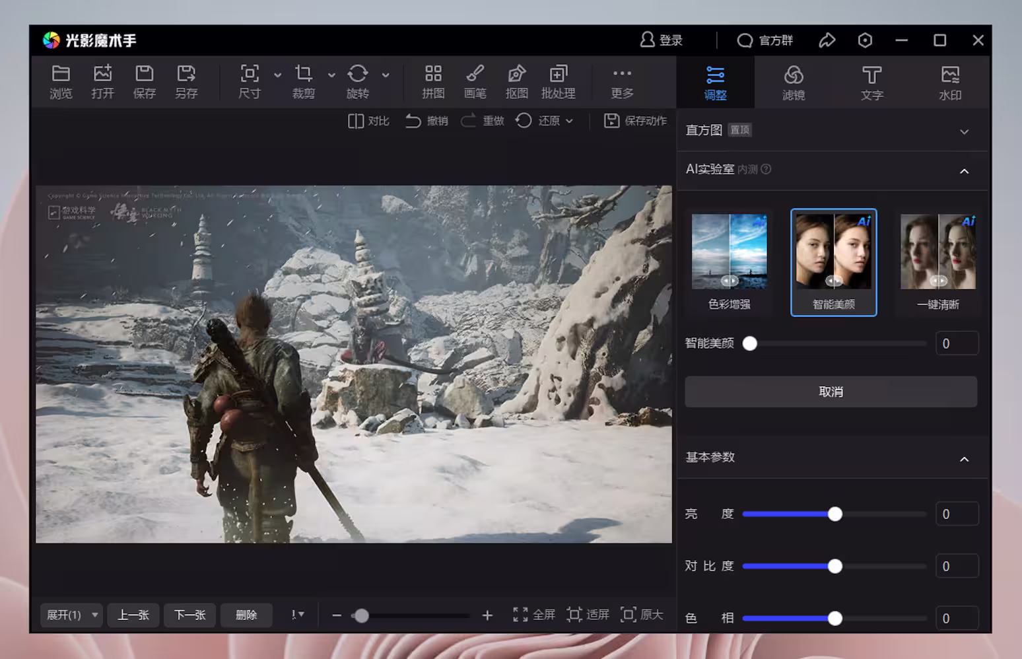The image size is (1022, 659).
Task: Click the snowy game image canvas
Action: pyautogui.click(x=354, y=364)
